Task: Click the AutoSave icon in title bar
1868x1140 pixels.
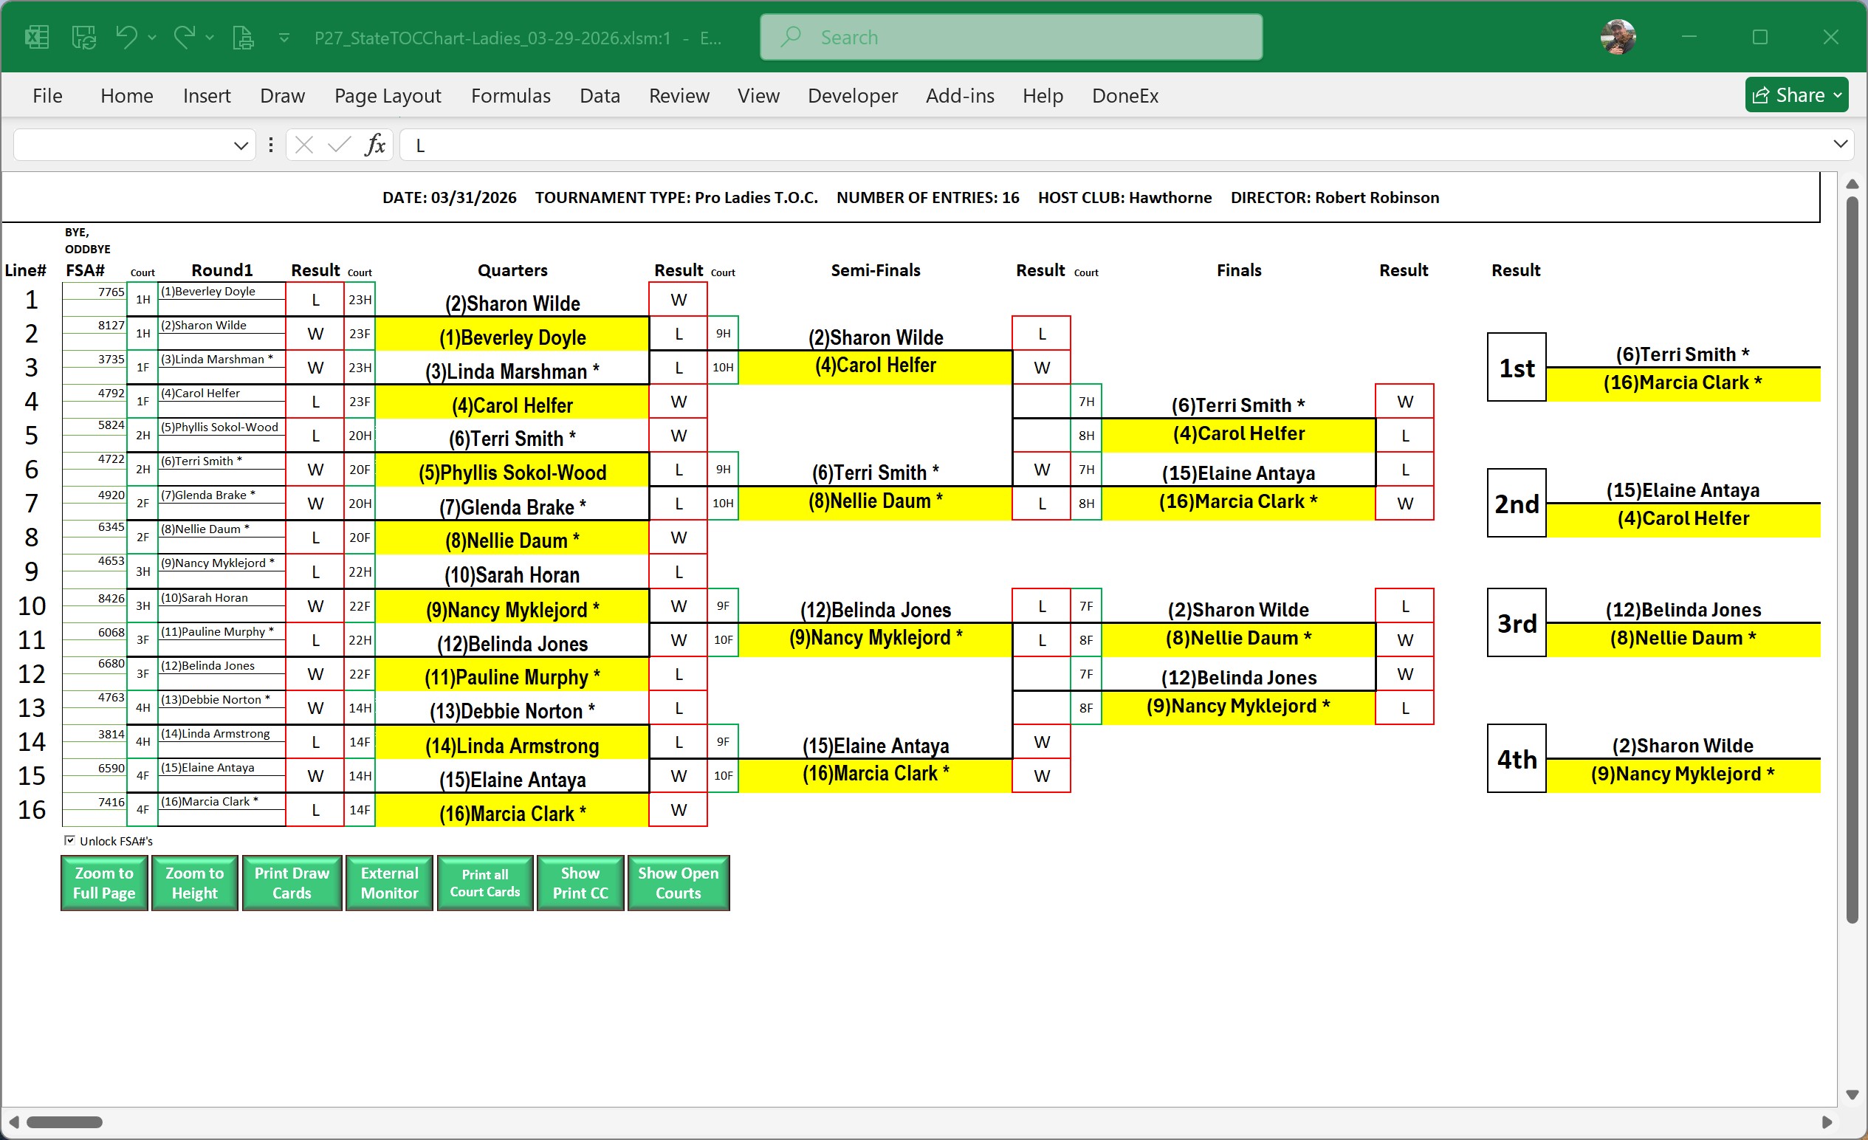Action: click(x=83, y=37)
